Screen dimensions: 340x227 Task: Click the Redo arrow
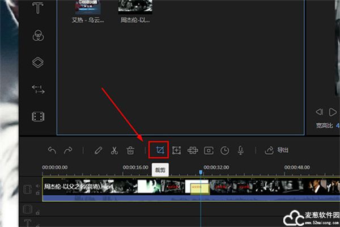pyautogui.click(x=68, y=150)
